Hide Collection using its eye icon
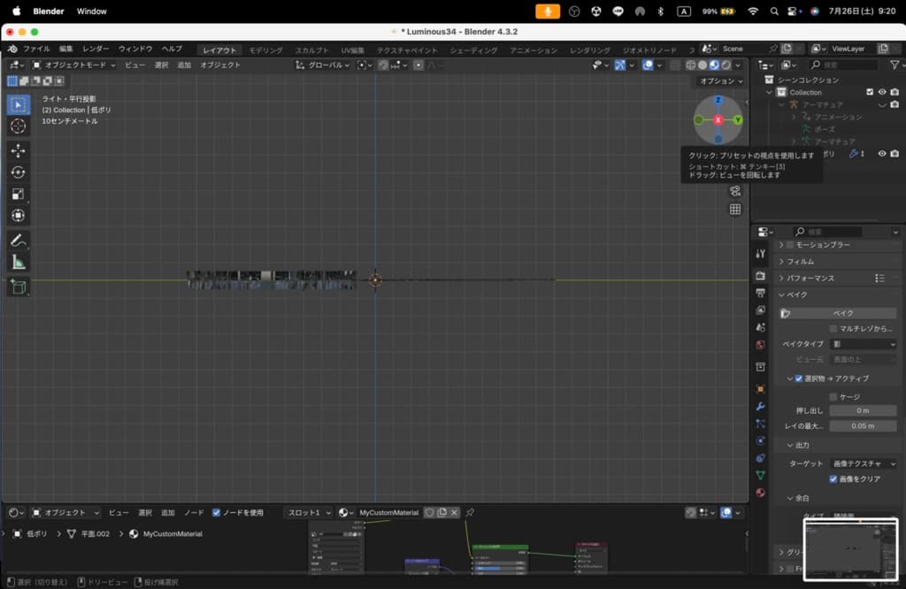Screen dimensions: 906x589 click(x=882, y=92)
